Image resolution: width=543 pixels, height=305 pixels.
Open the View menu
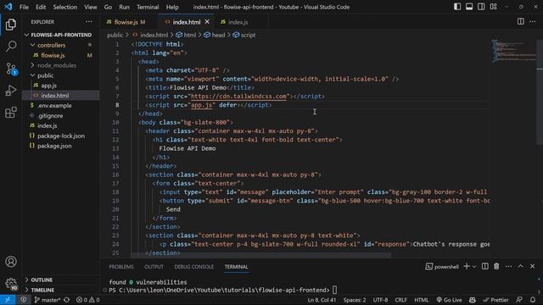click(x=91, y=7)
